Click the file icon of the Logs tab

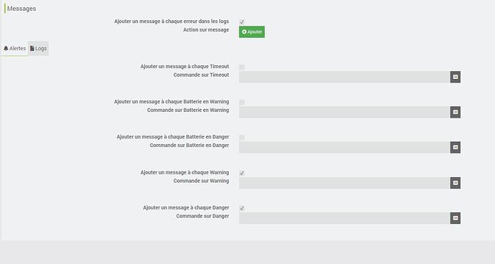point(32,48)
